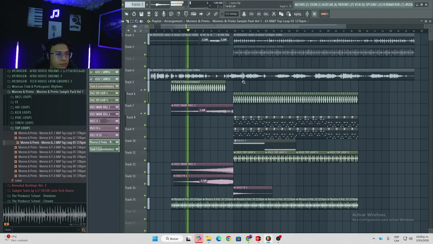Screen dimensions: 433x244
Task: Toggle the Track 13 mute dot
Action: pyautogui.click(x=145, y=184)
